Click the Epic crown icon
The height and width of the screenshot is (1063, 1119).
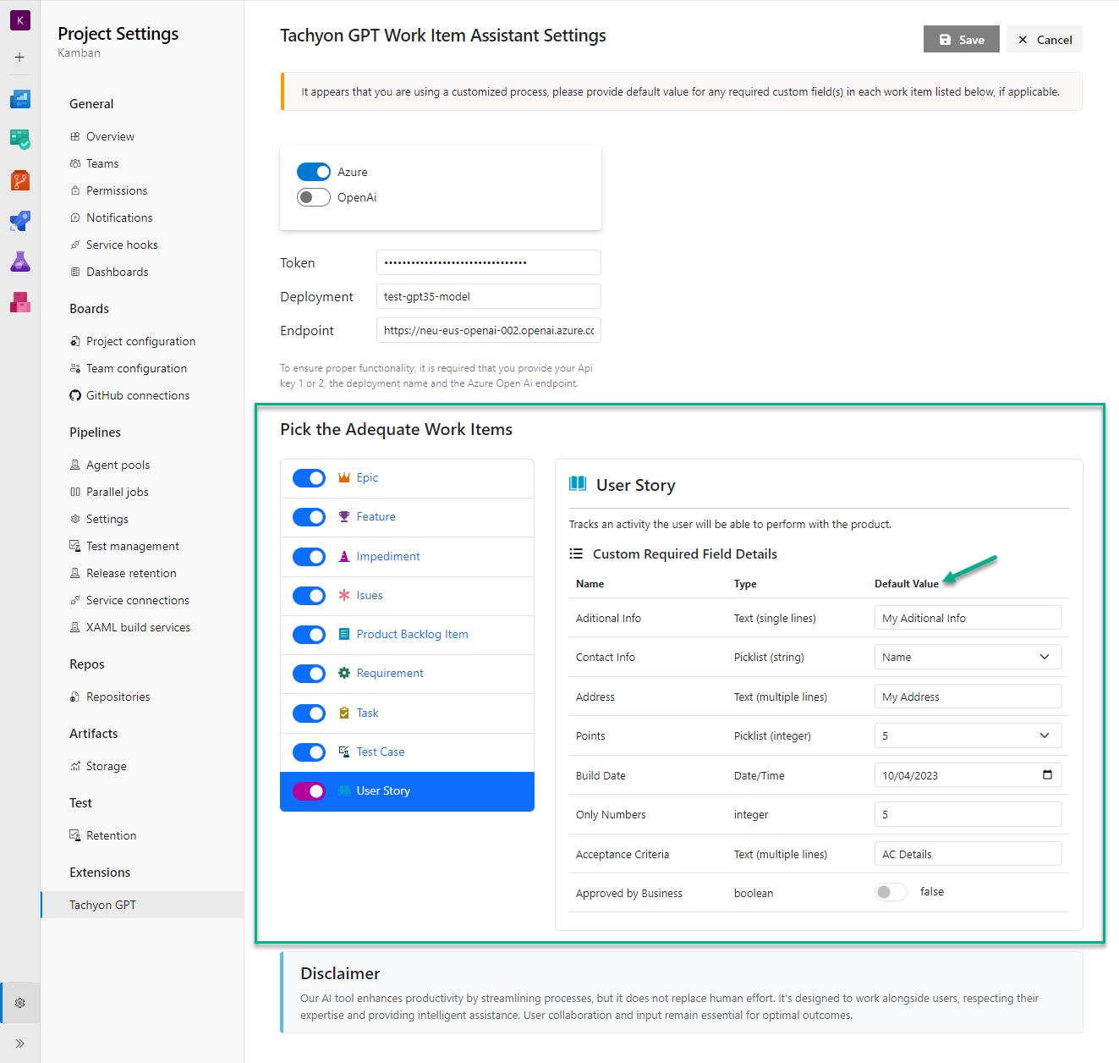(343, 477)
